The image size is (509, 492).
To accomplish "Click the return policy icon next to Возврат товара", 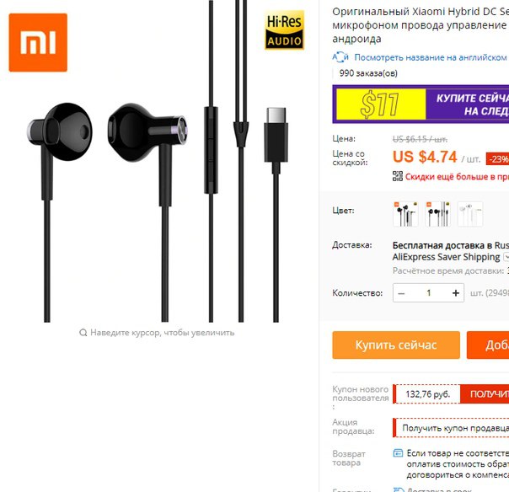I will coord(398,452).
